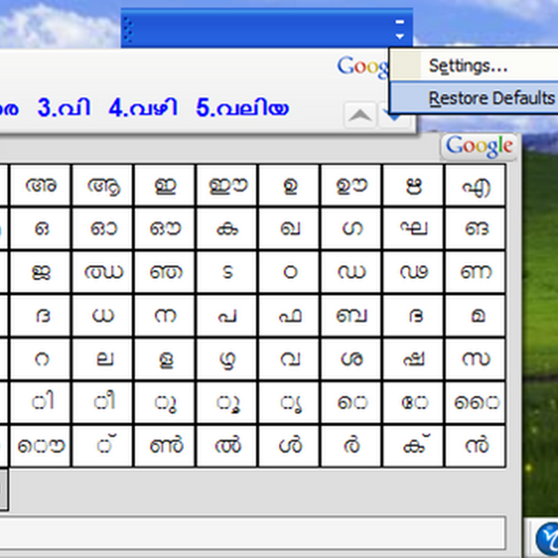Select the വ key
Viewport: 558px width, 558px height.
click(289, 359)
